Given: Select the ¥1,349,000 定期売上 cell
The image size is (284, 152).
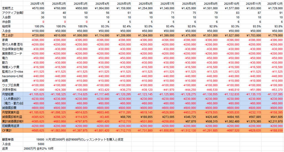Looking at the screenshot, I should coord(164,8).
